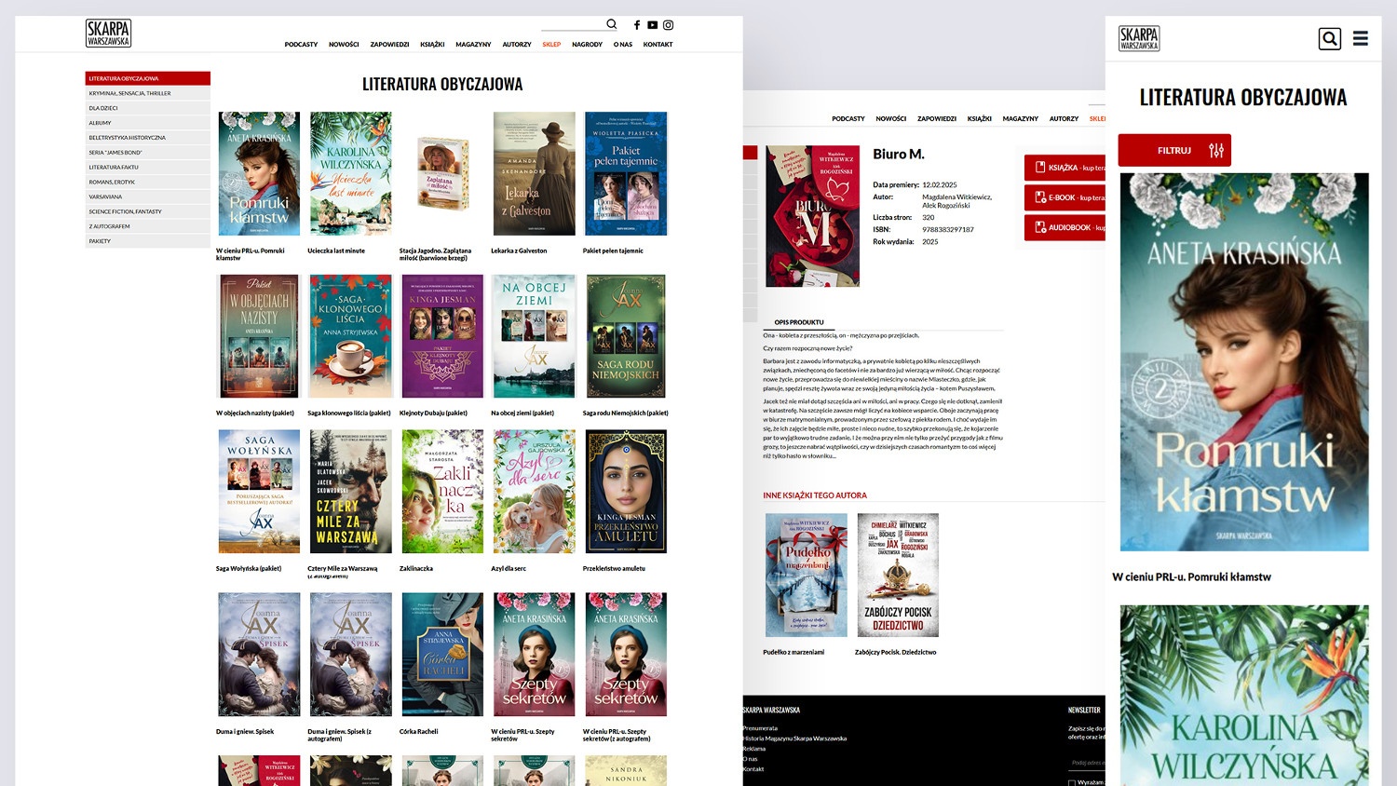Viewport: 1397px width, 786px height.
Task: Open the mobile hamburger menu
Action: point(1361,38)
